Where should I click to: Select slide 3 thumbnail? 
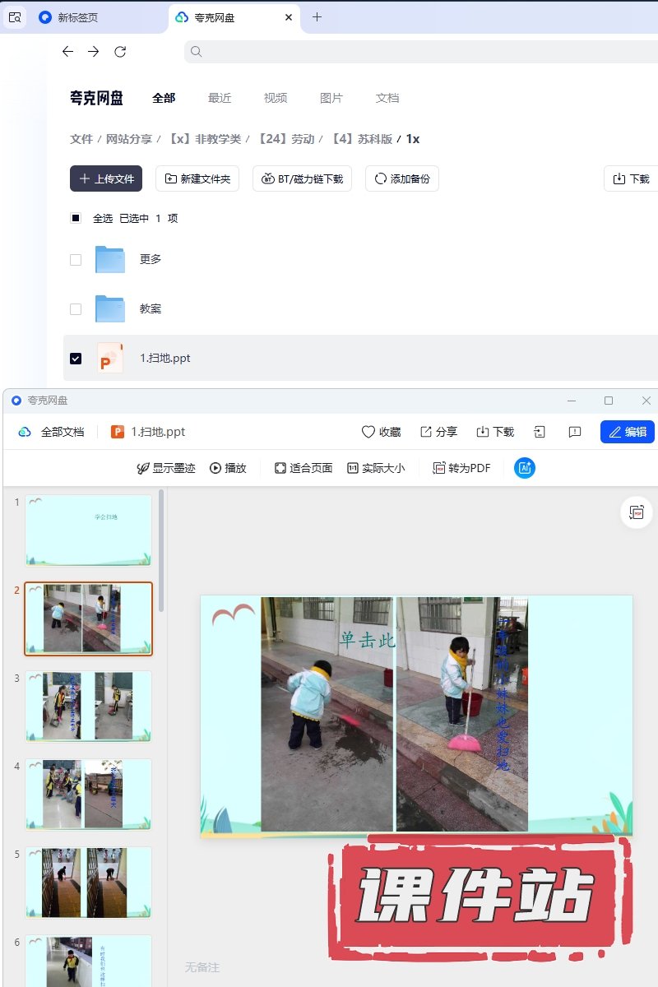(89, 706)
